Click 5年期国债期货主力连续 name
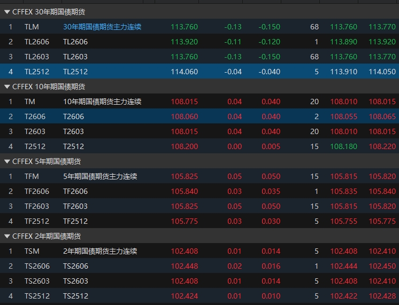This screenshot has width=399, height=305. click(100, 176)
